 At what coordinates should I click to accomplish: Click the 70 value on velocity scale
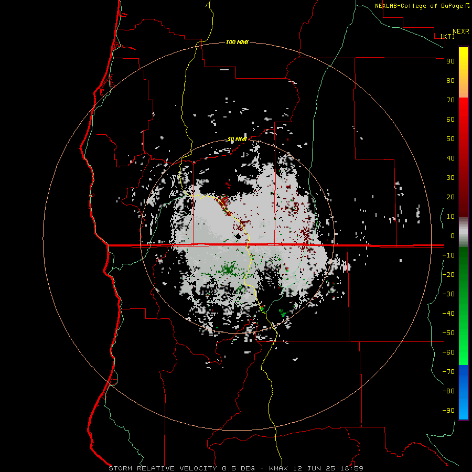click(450, 100)
